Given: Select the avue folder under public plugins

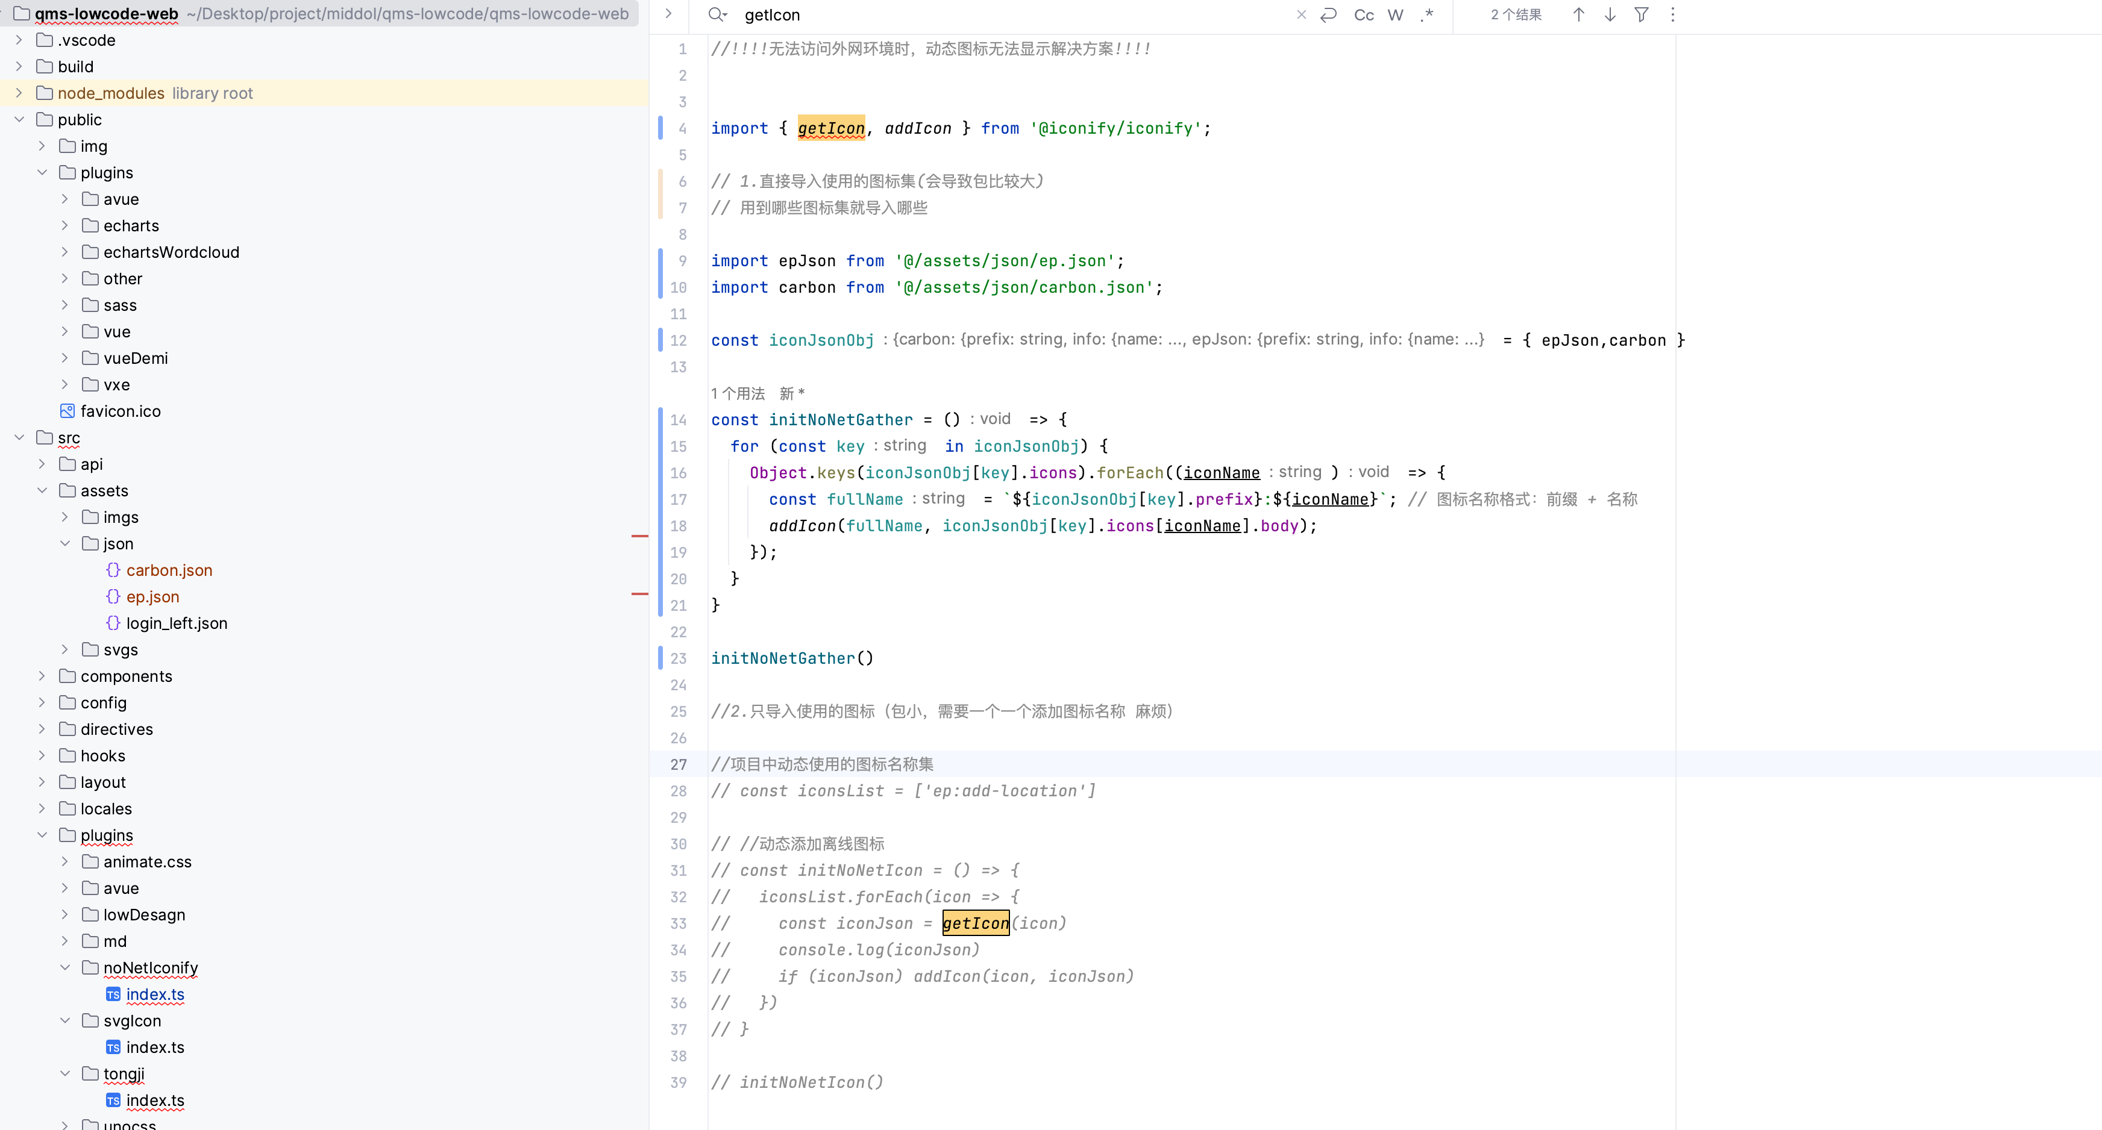Looking at the screenshot, I should click(x=121, y=199).
